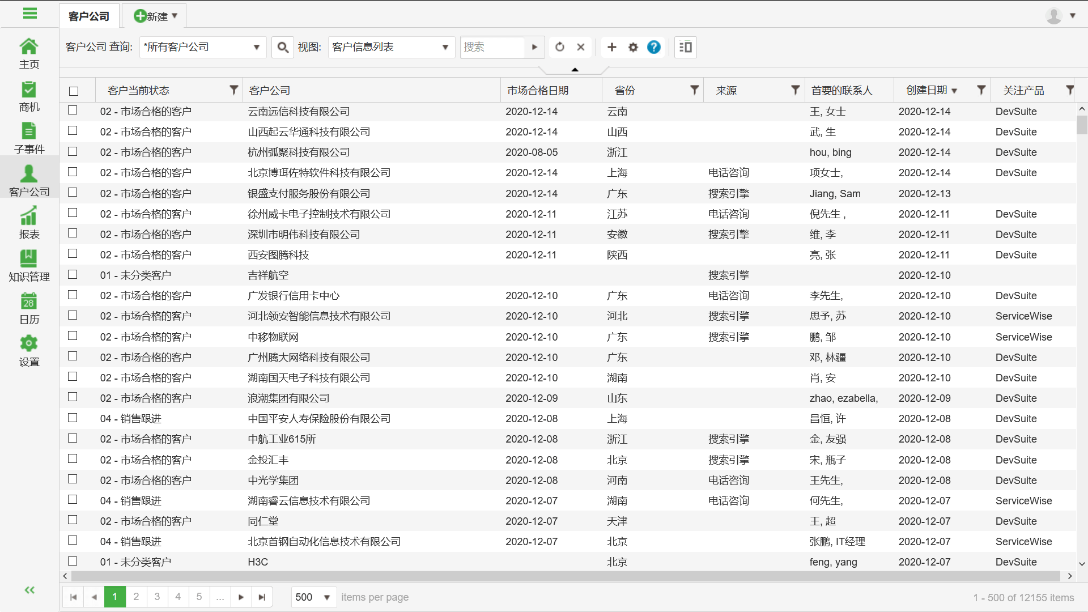Check the 同仁堂 row checkbox
Screen dimensions: 1088x612
click(x=73, y=520)
